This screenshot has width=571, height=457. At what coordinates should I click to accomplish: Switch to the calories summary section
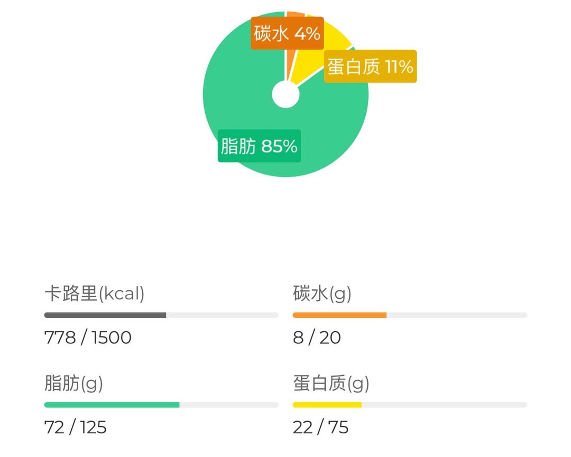[94, 294]
